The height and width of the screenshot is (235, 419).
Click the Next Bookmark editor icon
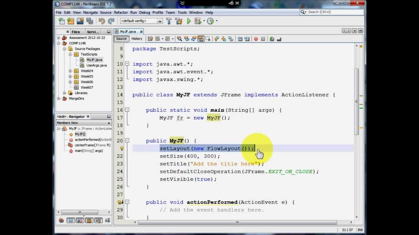click(224, 39)
